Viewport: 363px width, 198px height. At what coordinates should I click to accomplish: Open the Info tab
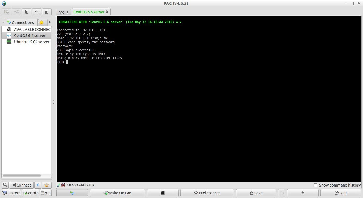coord(63,12)
